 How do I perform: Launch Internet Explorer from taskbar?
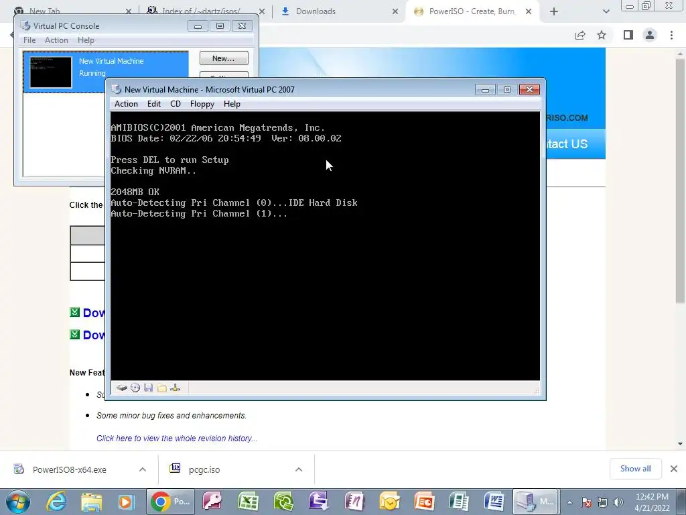tap(56, 502)
